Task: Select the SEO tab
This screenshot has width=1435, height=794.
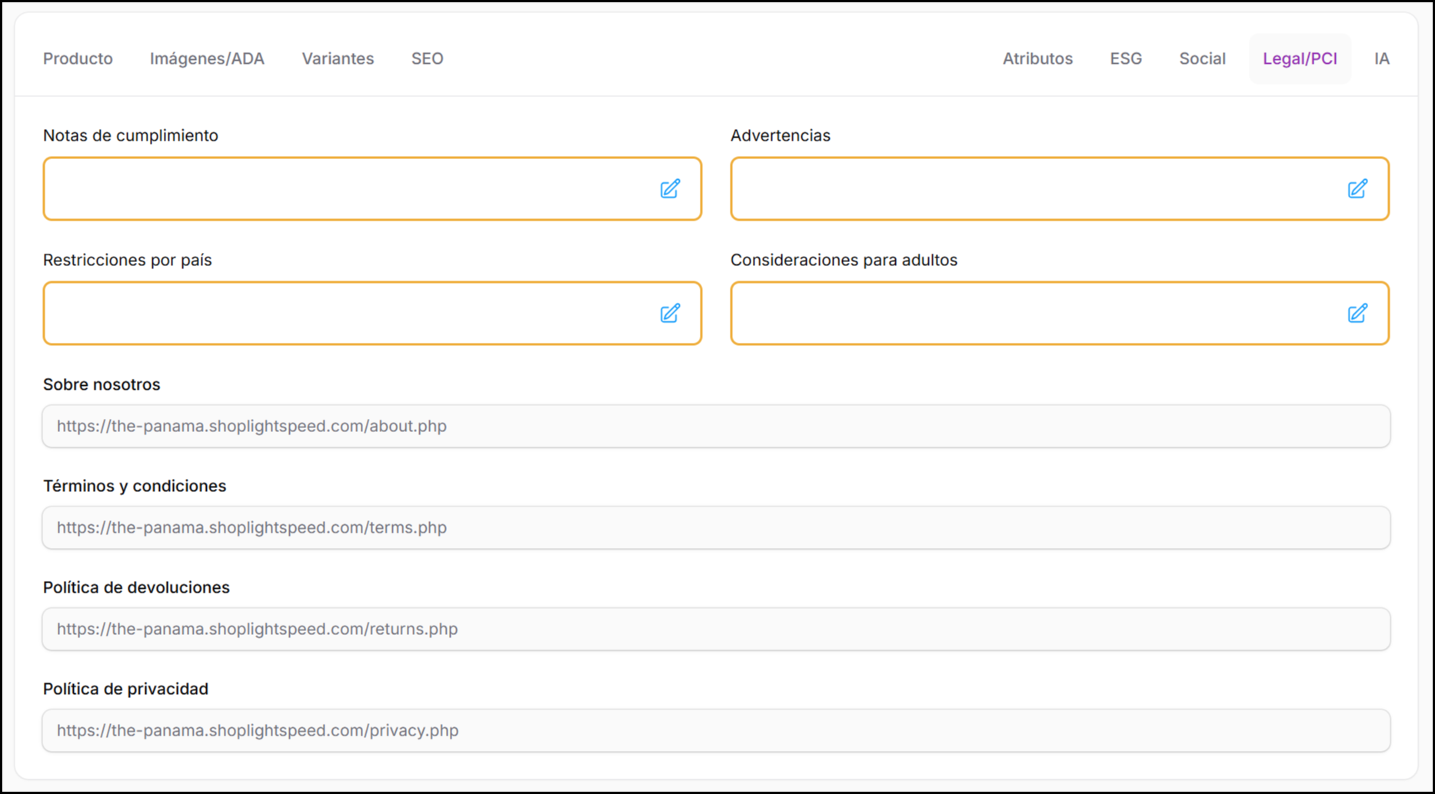Action: click(x=427, y=58)
